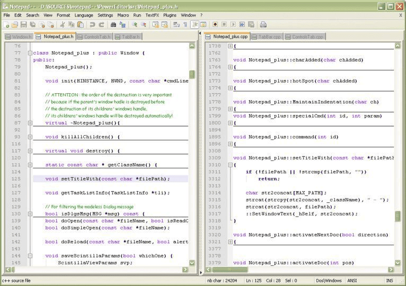This screenshot has width=406, height=286.
Task: Click the INS status bar indicator
Action: (x=390, y=281)
